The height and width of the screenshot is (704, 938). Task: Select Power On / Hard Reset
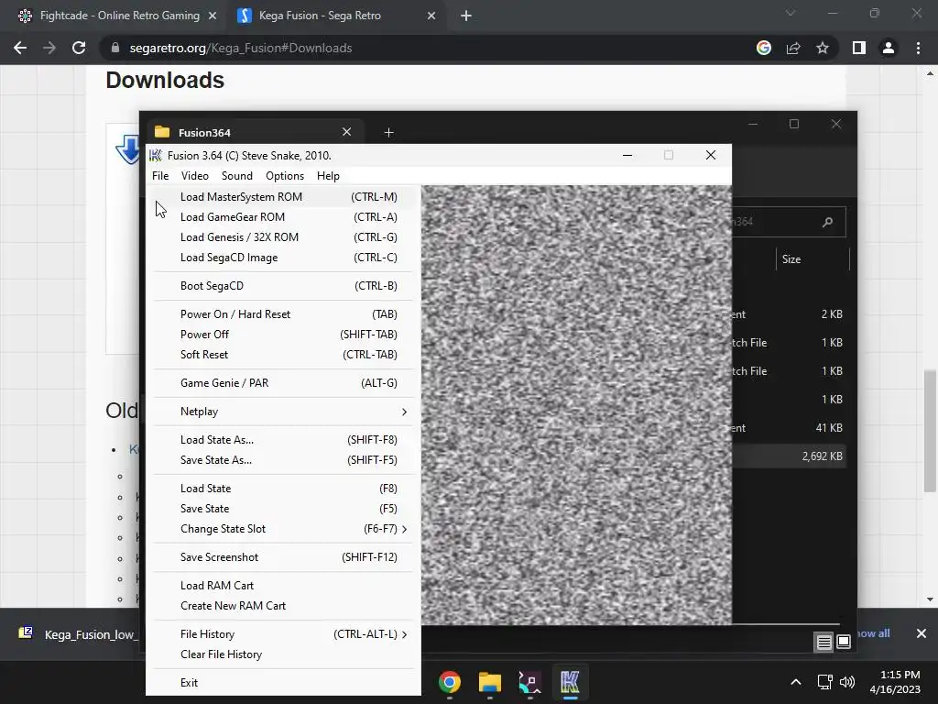pos(283,314)
